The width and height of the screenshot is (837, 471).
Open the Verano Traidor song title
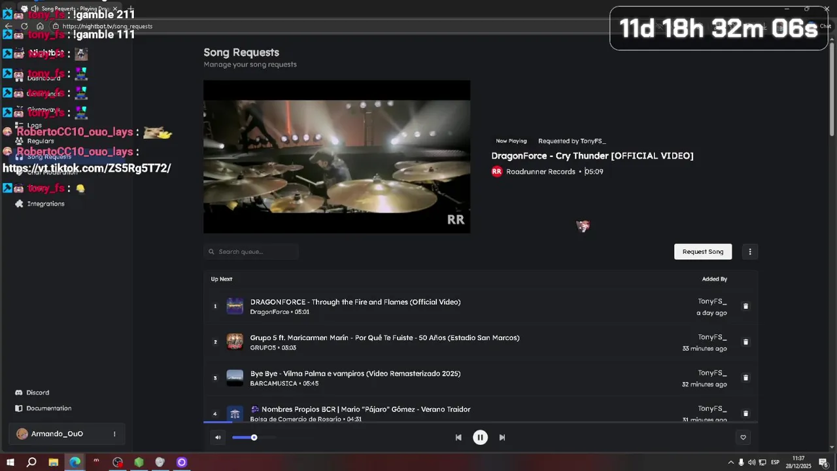[x=360, y=410]
